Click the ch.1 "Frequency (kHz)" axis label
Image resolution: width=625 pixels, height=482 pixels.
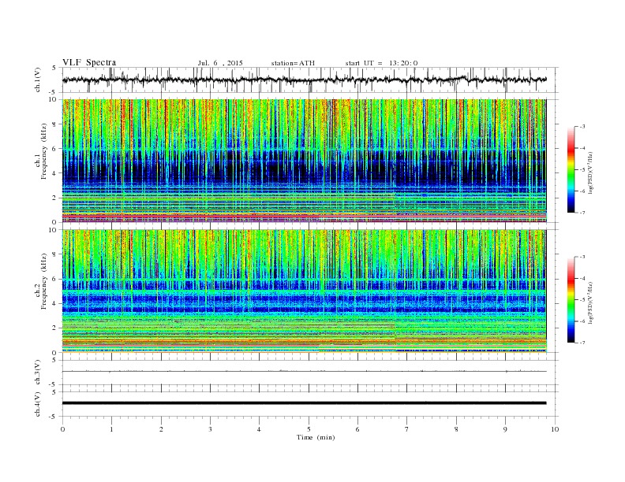click(44, 151)
